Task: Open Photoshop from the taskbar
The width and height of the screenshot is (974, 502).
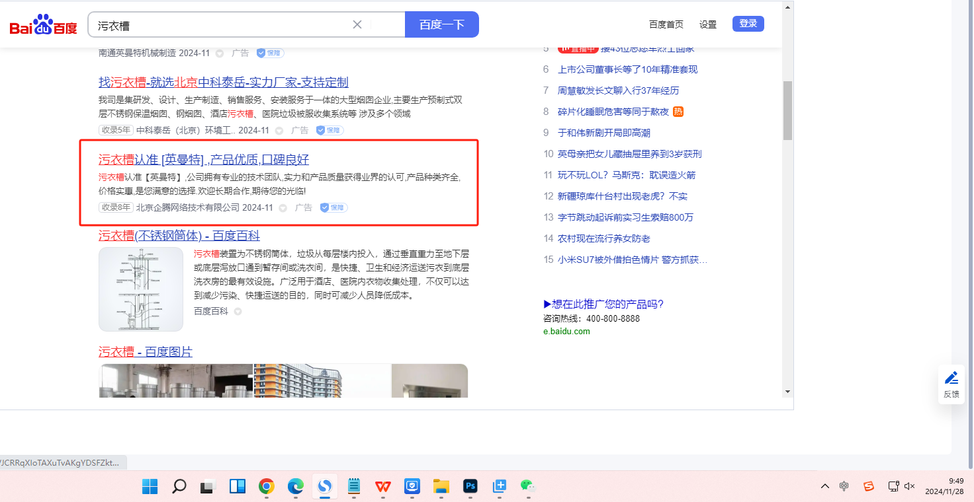Action: 470,487
